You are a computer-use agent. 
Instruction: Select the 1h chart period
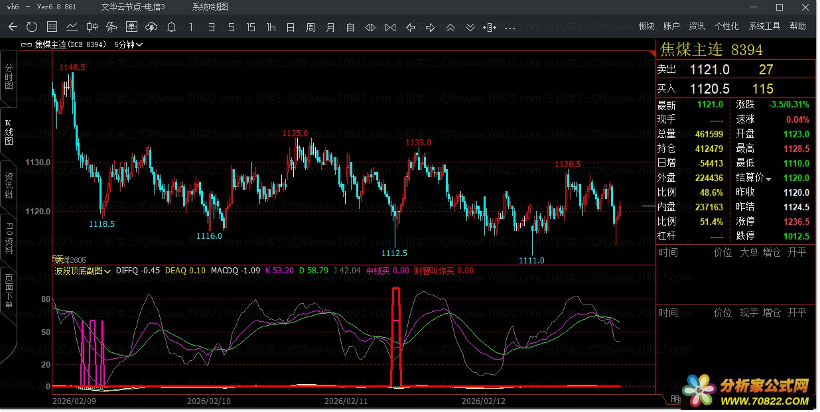coord(271,27)
